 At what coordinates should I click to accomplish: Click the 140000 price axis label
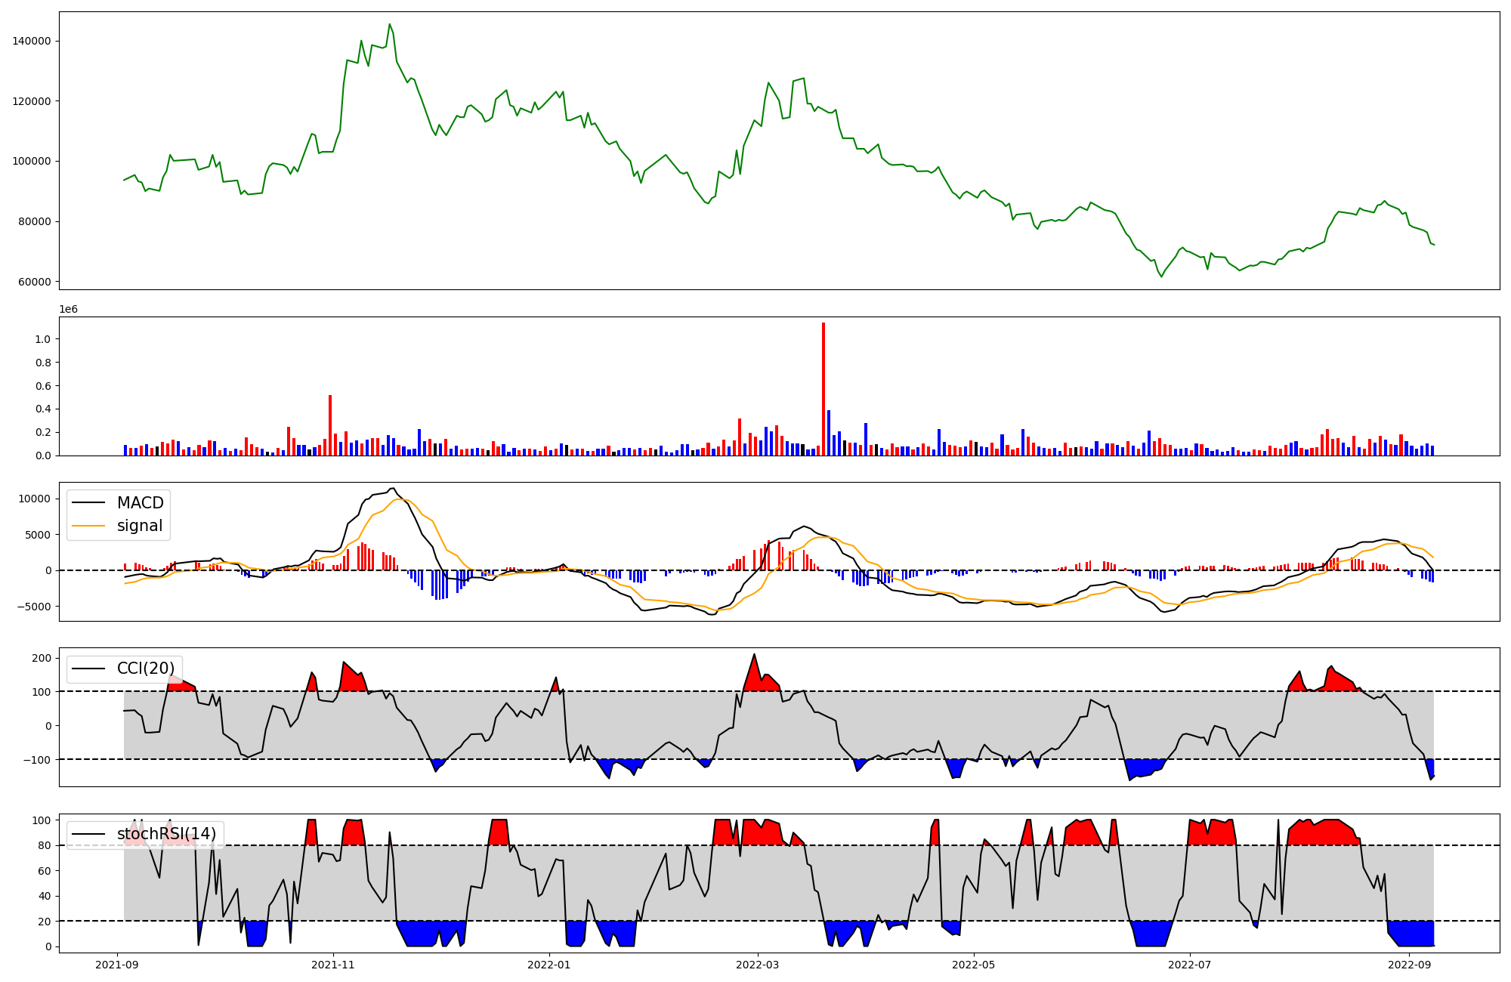pyautogui.click(x=32, y=41)
